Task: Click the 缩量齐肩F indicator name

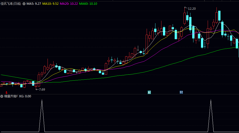Action: (x=11, y=96)
